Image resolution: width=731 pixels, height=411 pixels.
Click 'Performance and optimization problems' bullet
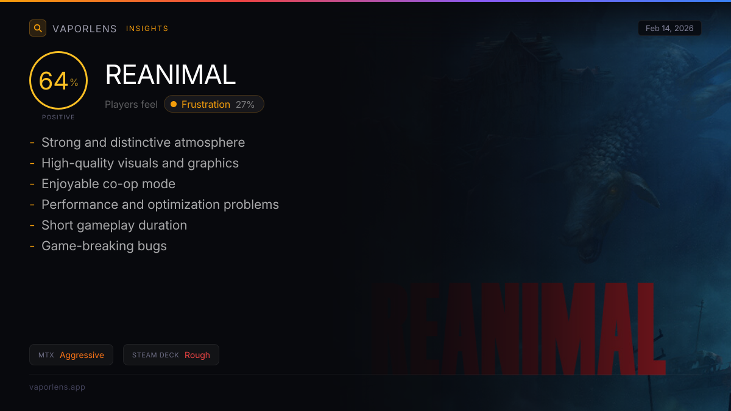[160, 205]
